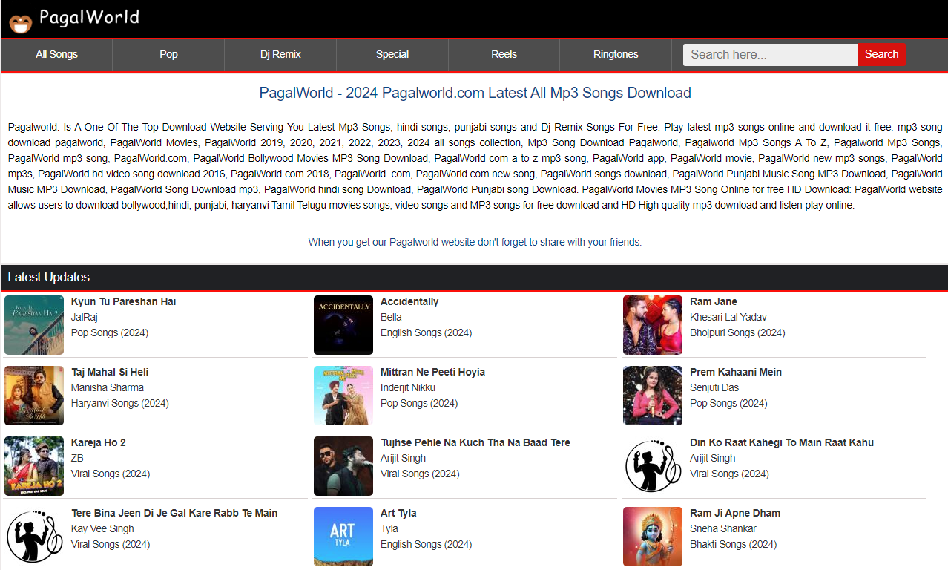Open the Ram Jane album cover
948x570 pixels.
pos(653,325)
